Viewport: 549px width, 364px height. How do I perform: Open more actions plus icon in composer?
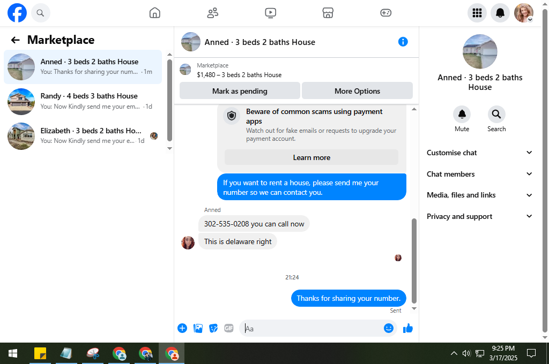click(182, 328)
